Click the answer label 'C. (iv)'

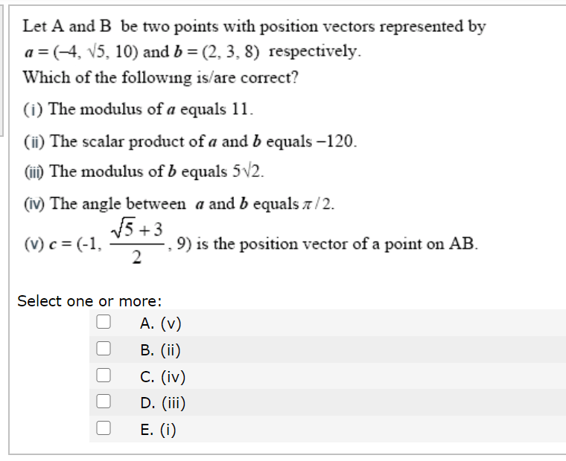pyautogui.click(x=163, y=377)
